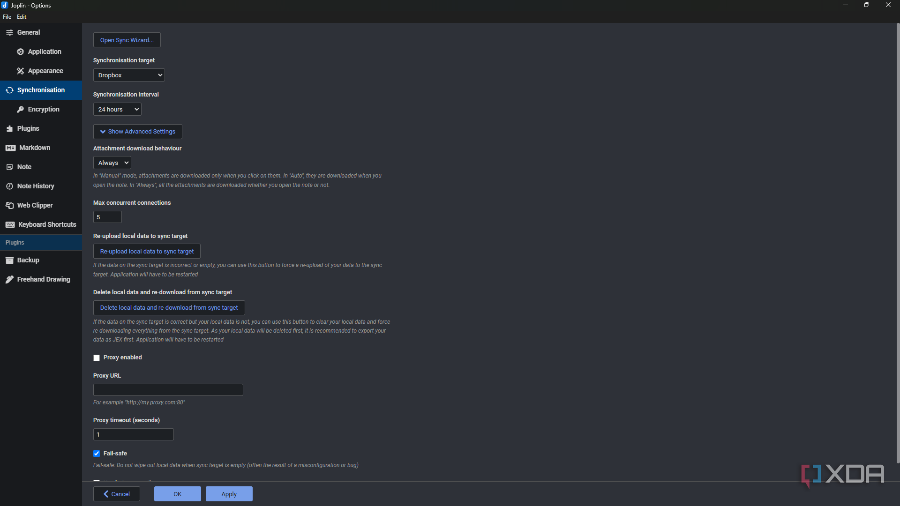The width and height of the screenshot is (900, 506).
Task: Select the Web Clipper settings section
Action: (41, 205)
